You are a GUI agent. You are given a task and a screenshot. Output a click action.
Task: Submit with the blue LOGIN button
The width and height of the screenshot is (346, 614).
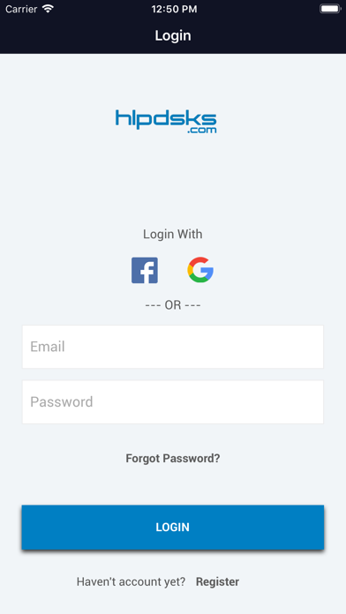[173, 527]
